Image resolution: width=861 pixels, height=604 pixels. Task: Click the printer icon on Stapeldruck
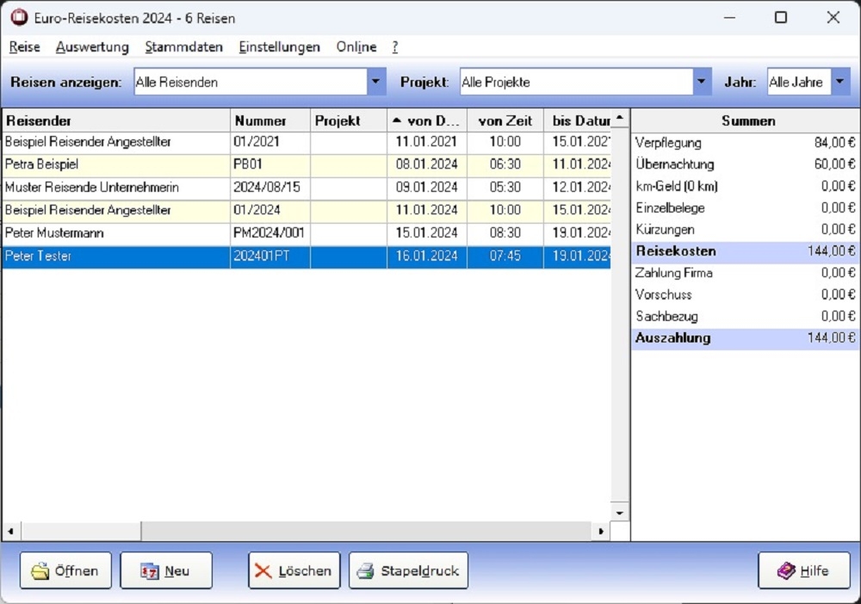365,571
